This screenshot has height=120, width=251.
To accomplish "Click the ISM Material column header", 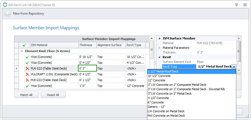I will [x=54, y=45].
